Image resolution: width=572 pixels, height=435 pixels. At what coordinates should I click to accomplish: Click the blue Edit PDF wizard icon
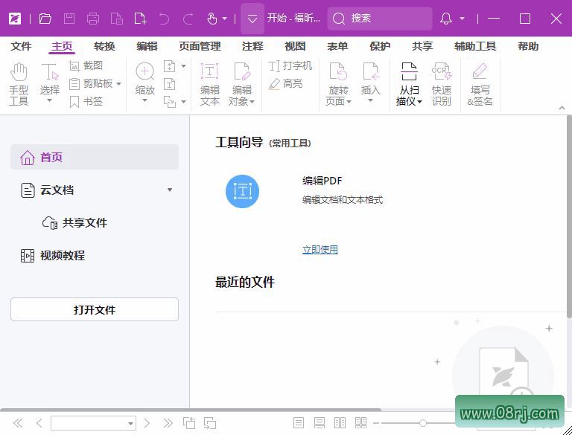click(x=242, y=191)
